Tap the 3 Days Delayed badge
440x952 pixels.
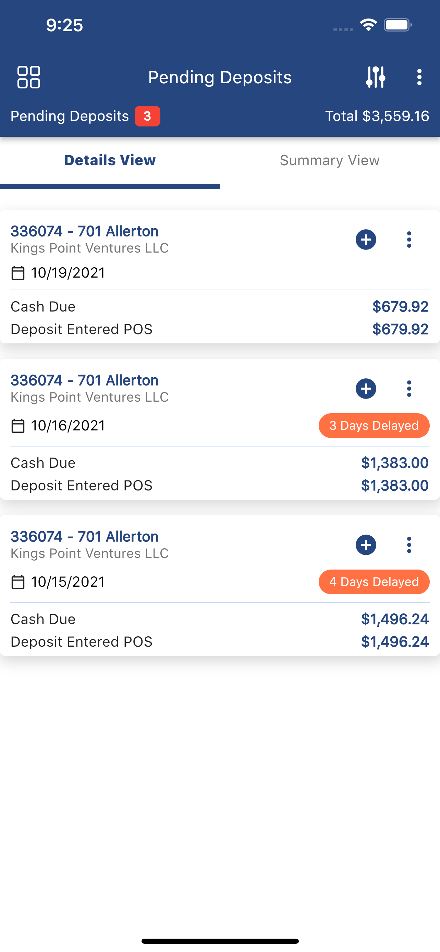coord(374,425)
